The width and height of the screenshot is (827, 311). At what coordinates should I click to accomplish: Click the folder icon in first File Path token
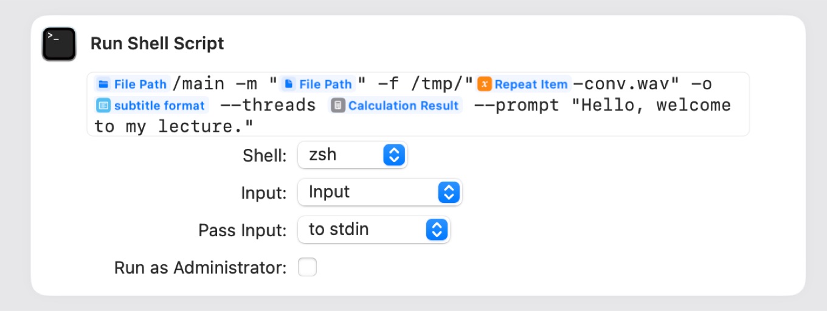point(103,84)
